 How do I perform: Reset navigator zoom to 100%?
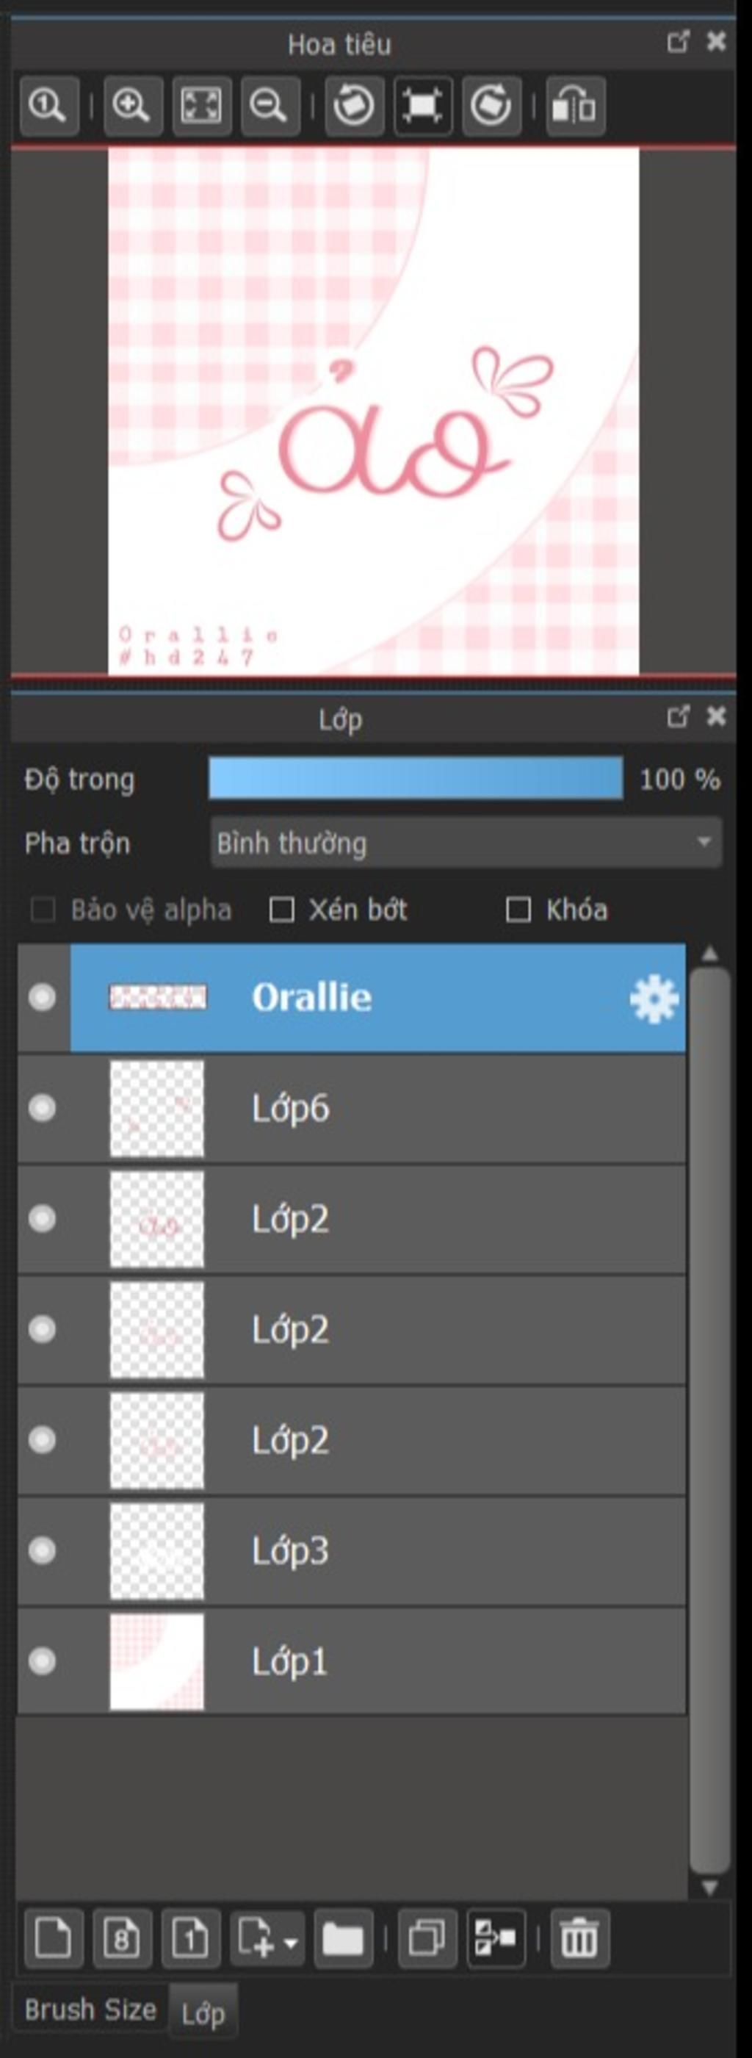[48, 106]
